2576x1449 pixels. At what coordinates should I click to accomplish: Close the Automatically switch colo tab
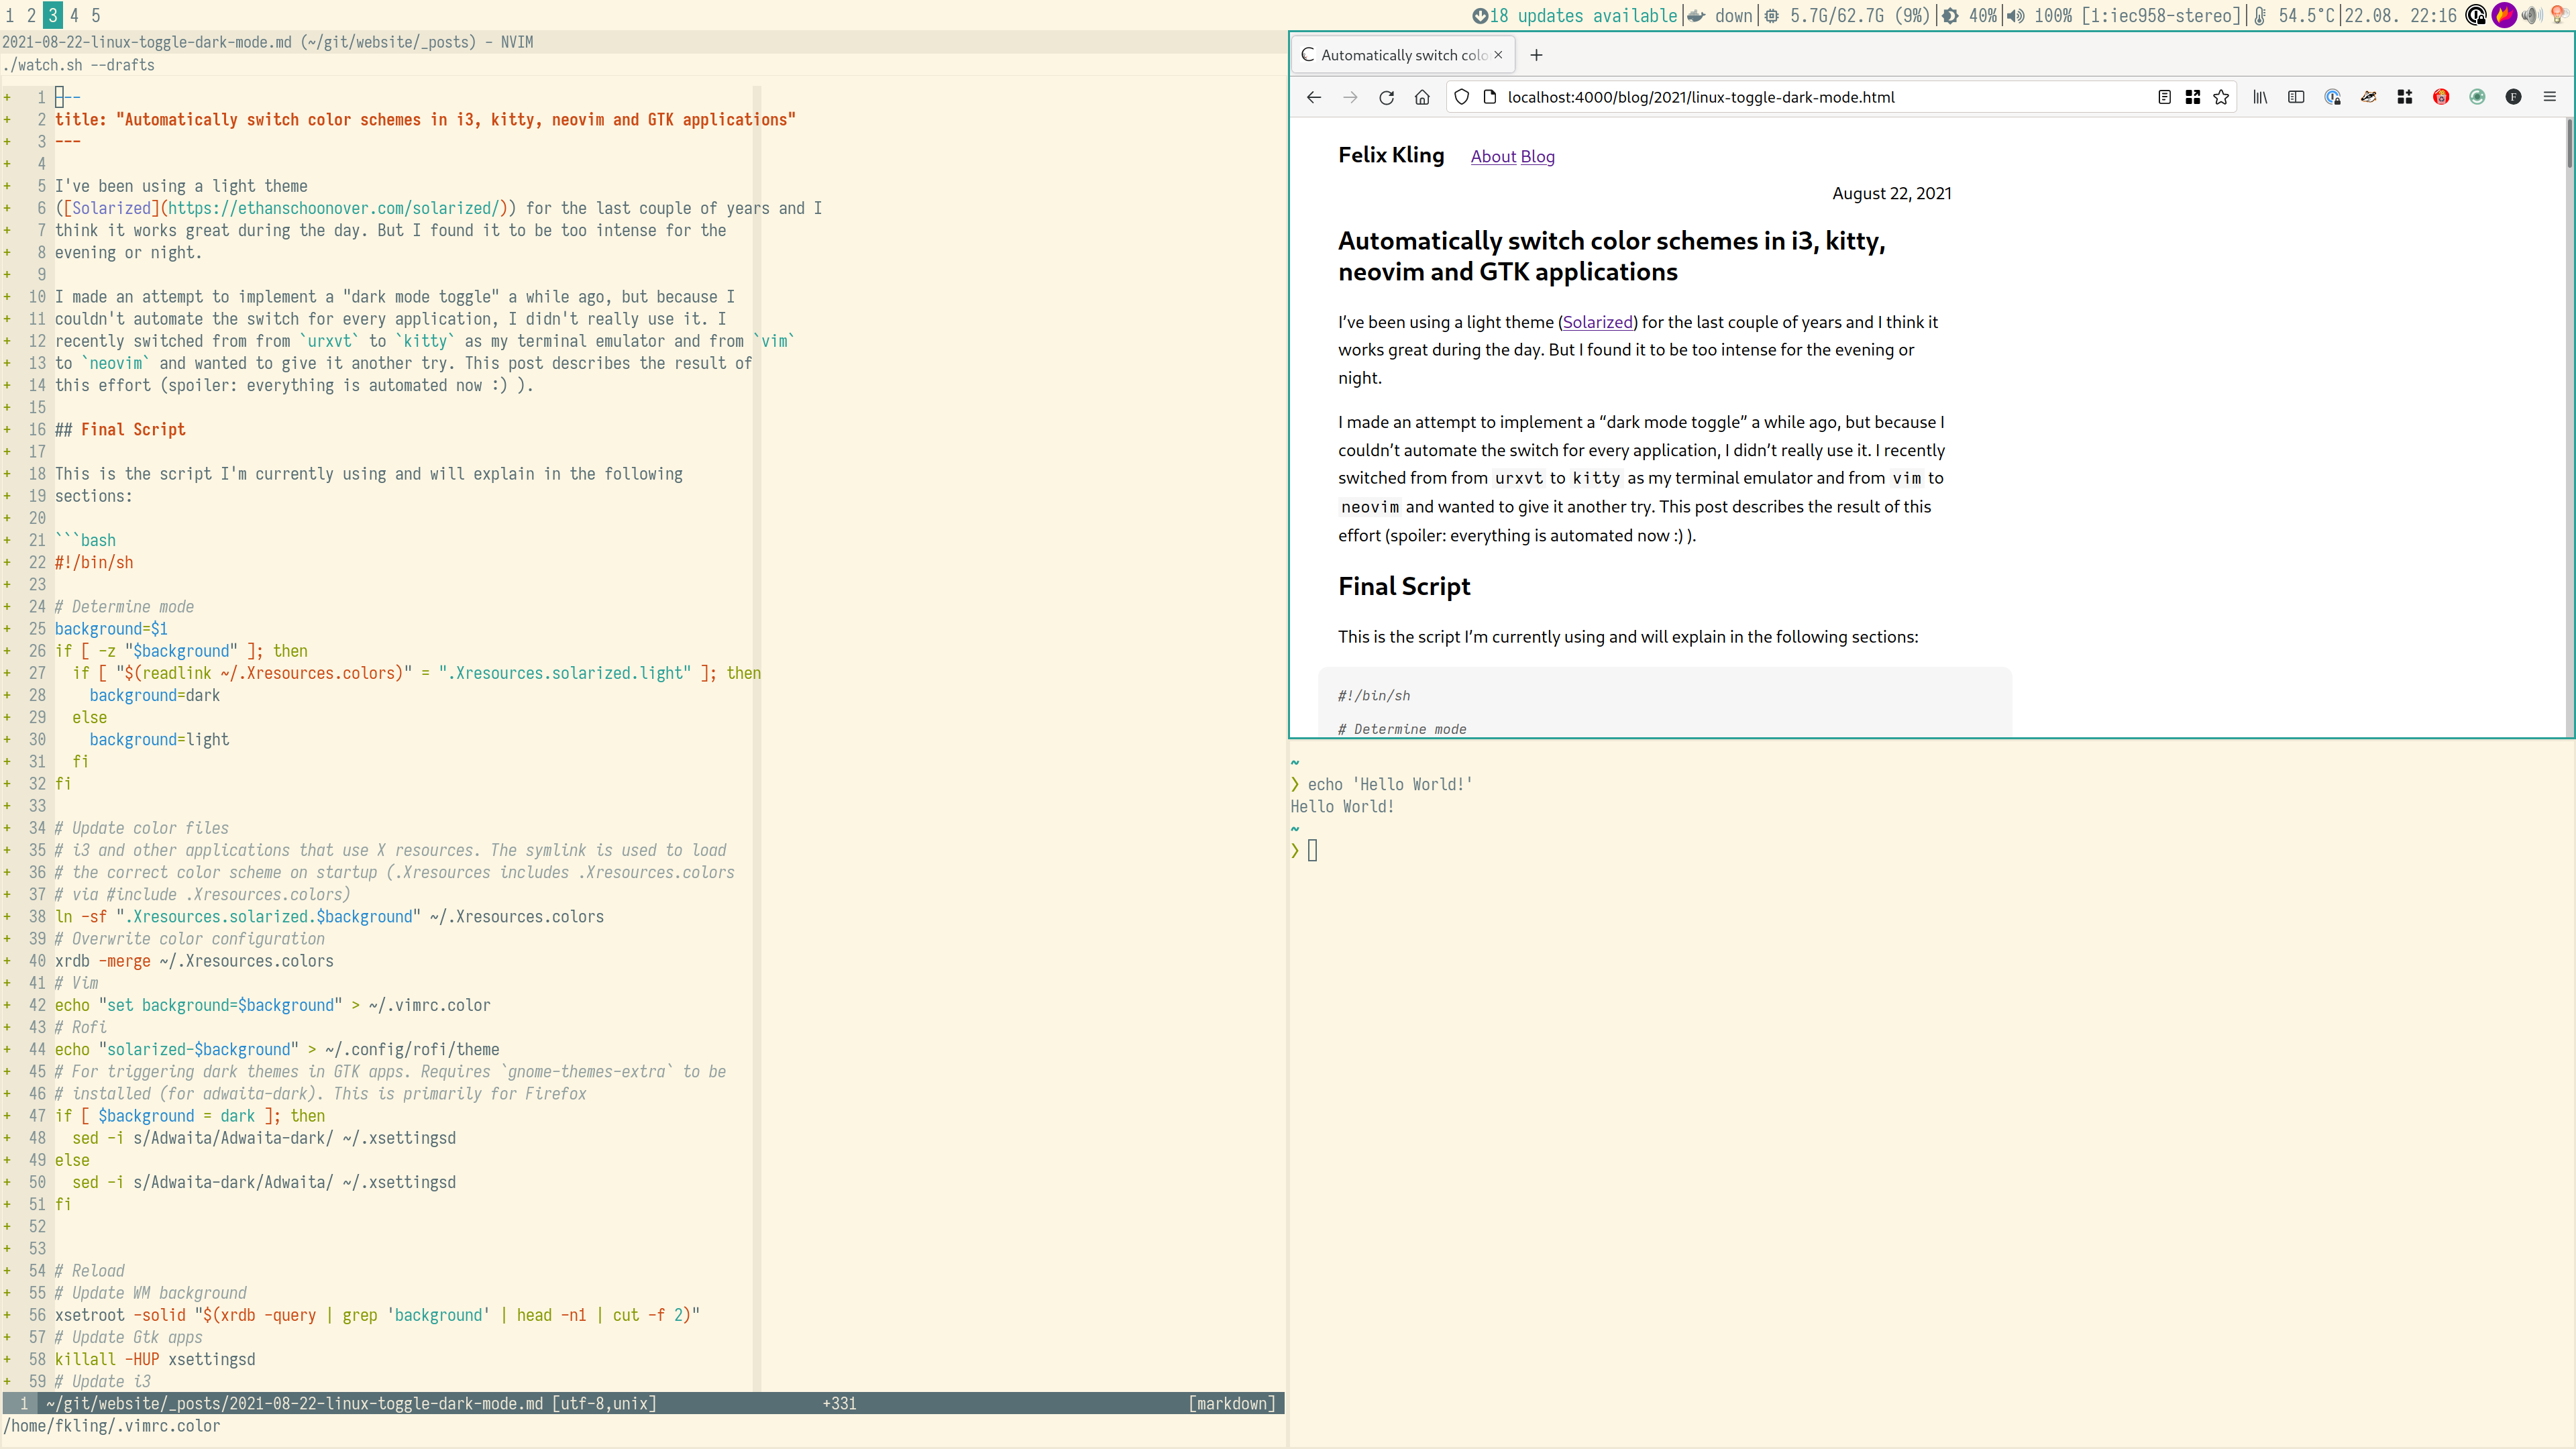pyautogui.click(x=1498, y=55)
